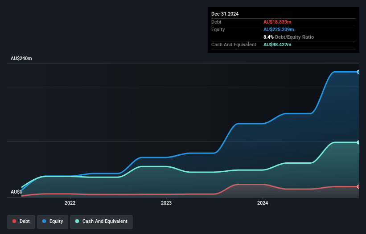Click the Equity row label in tooltip
This screenshot has width=366, height=234.
pyautogui.click(x=218, y=29)
